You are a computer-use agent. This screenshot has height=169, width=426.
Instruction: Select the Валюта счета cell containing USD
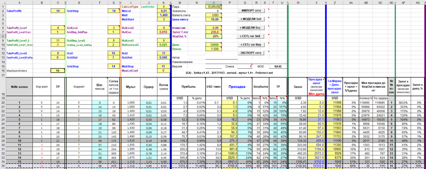coord(214,15)
